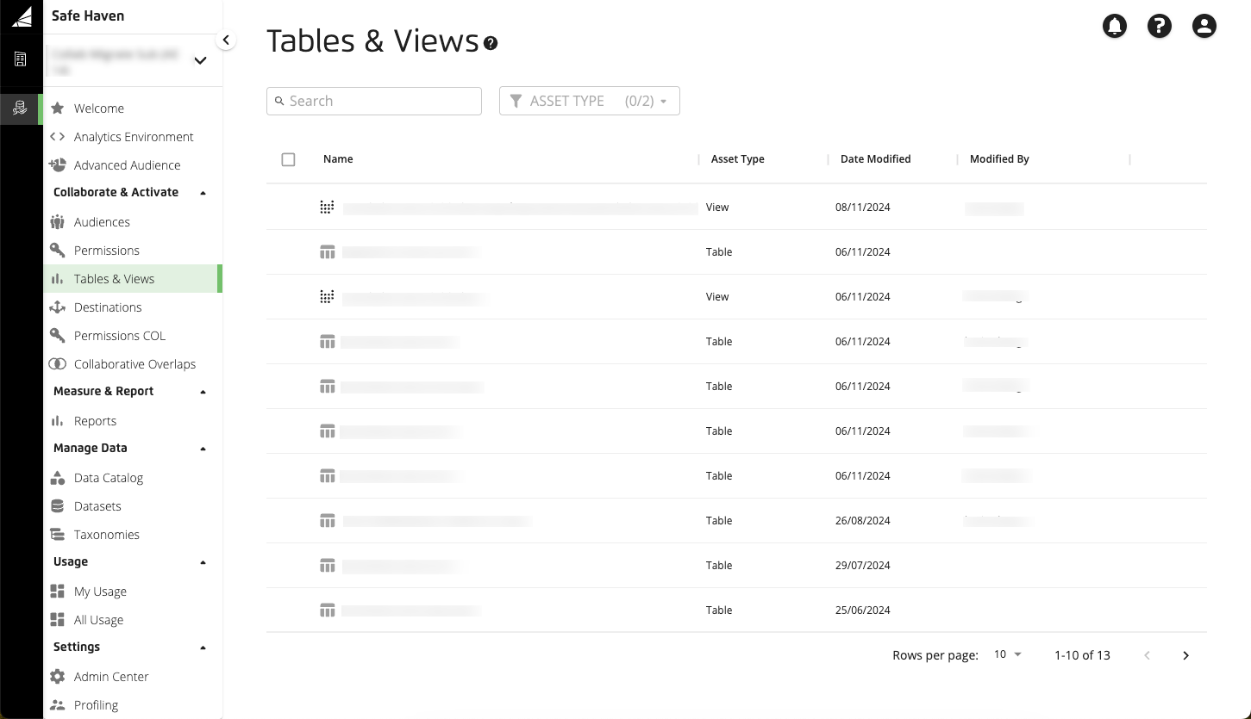Sort by the Modified By column header
Image resolution: width=1251 pixels, height=719 pixels.
point(999,159)
